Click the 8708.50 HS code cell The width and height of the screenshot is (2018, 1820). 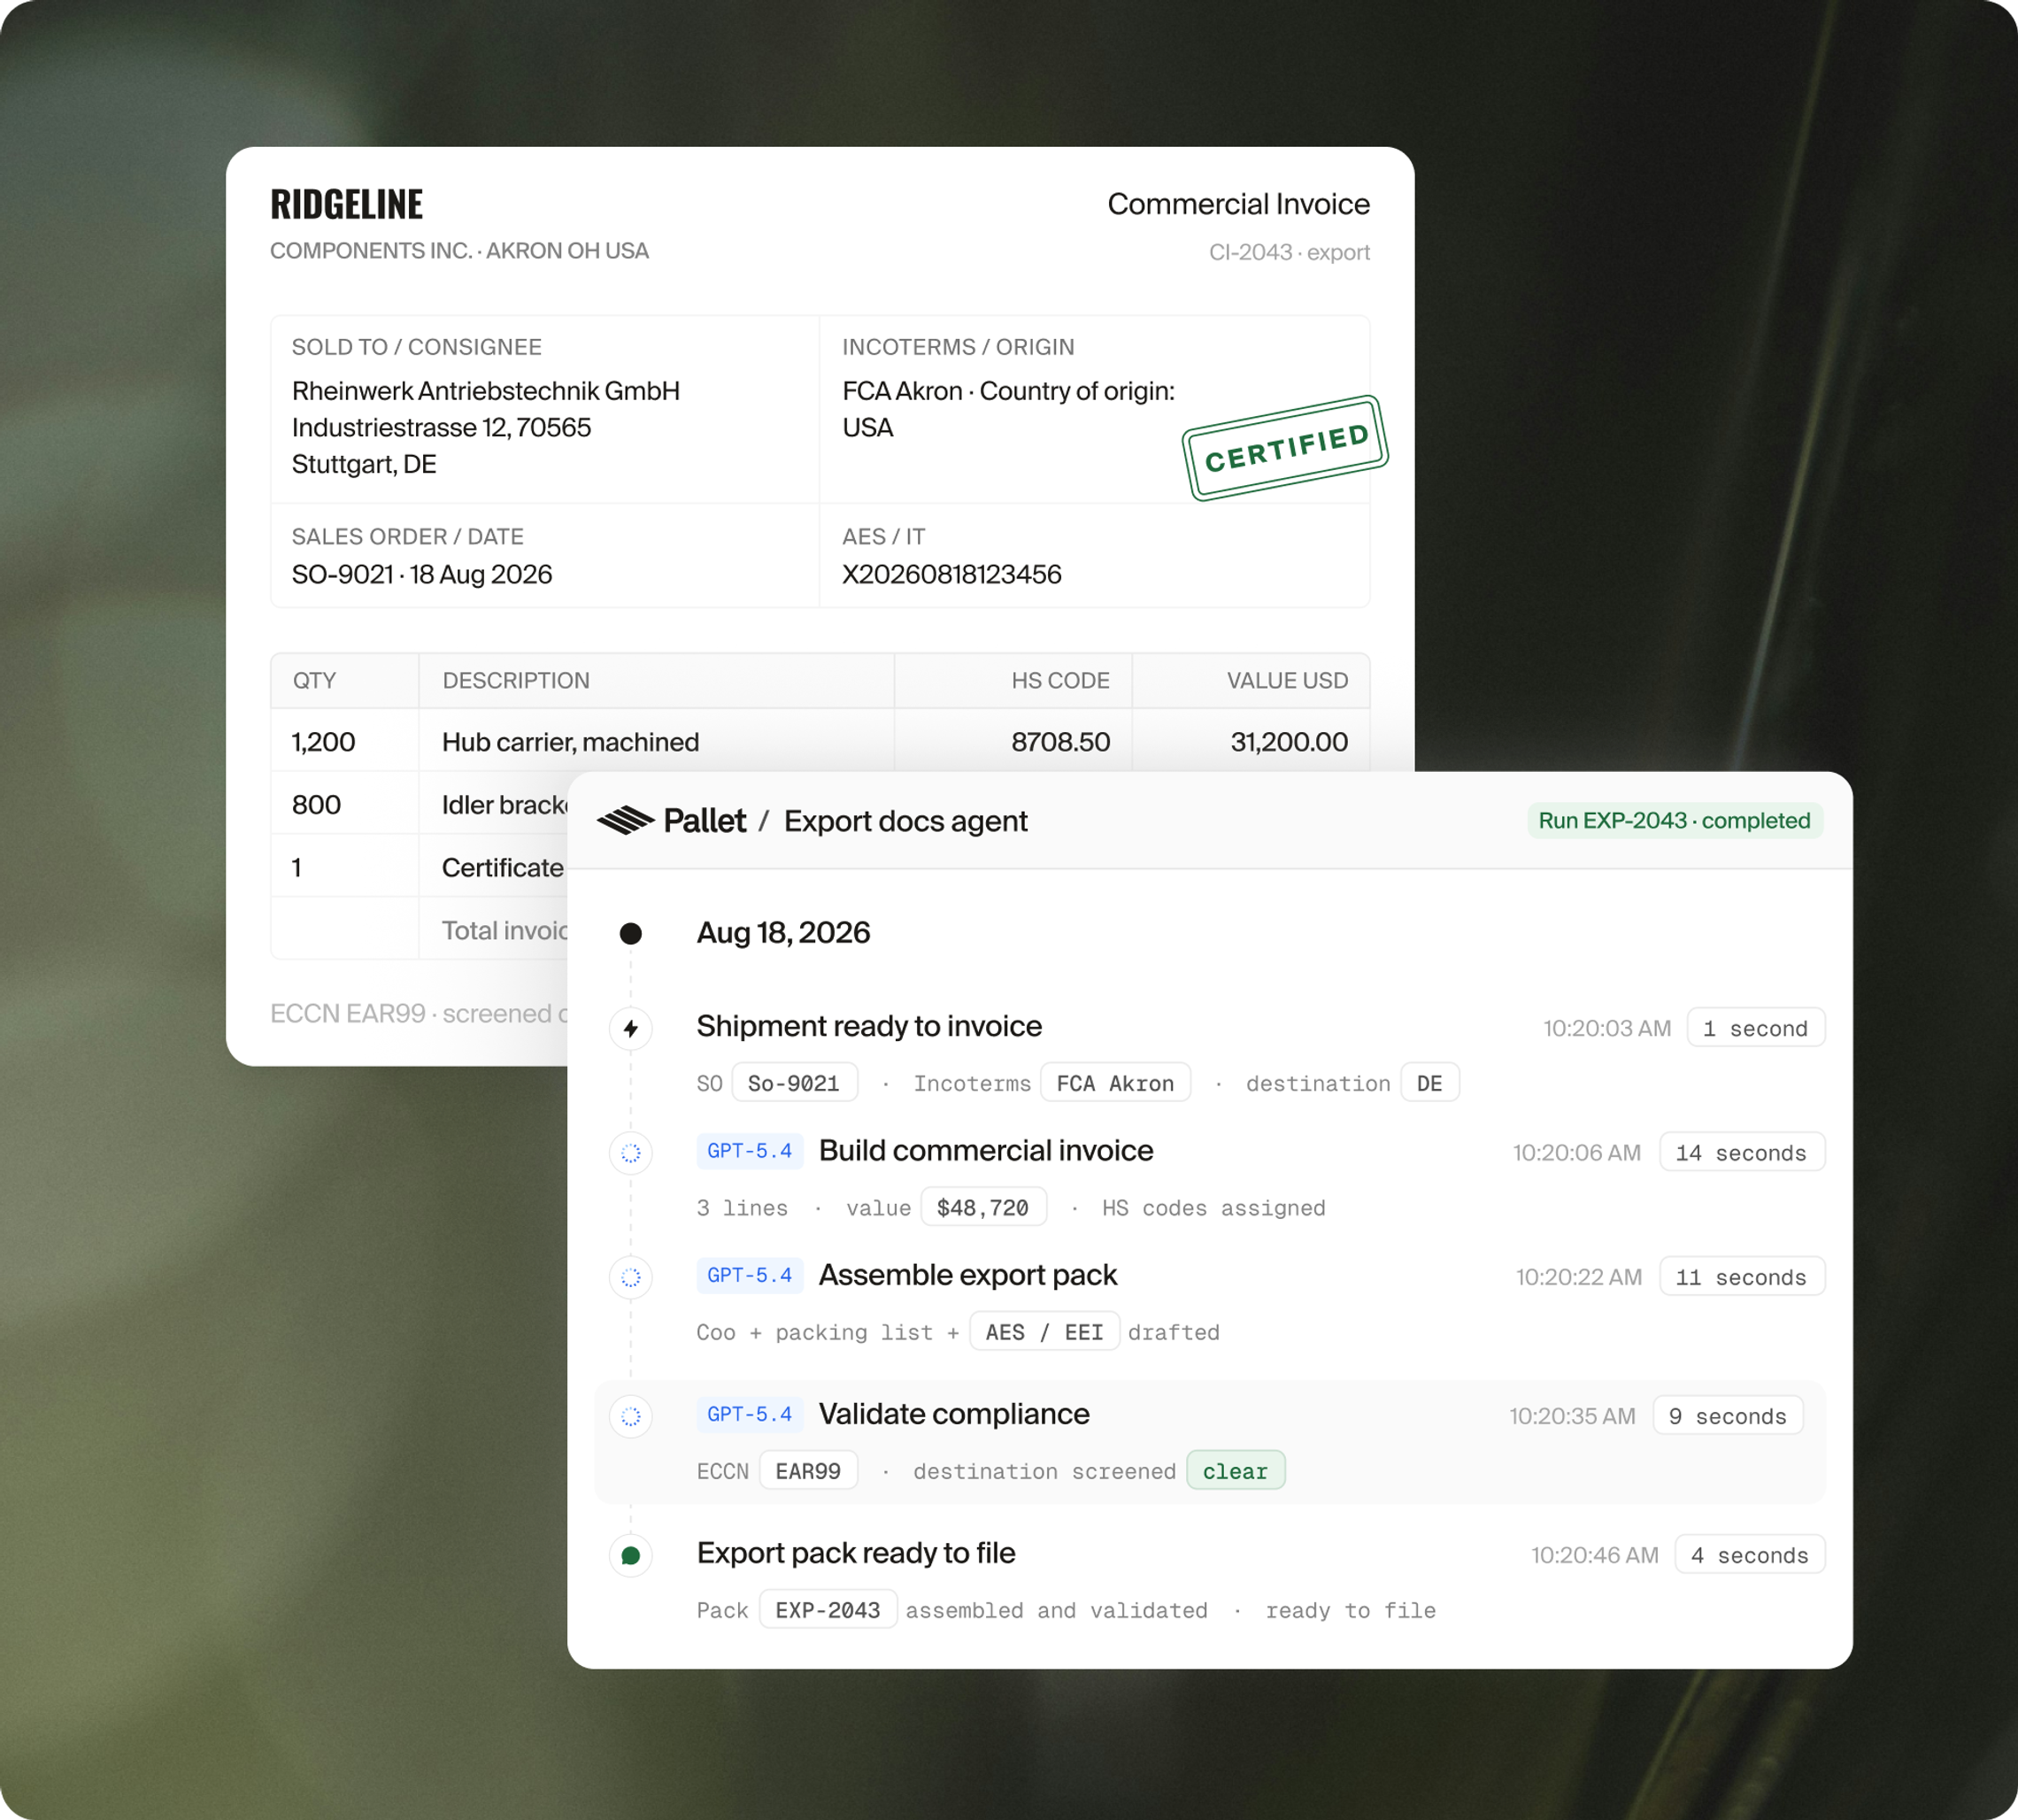[x=1060, y=742]
